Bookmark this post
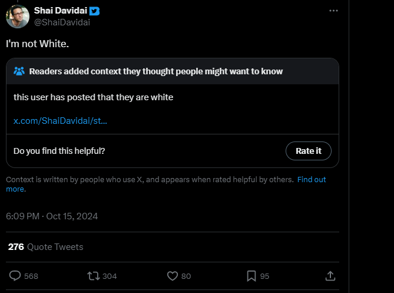 (251, 276)
